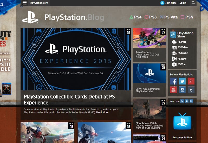Screen dimensions: 208x143
Task: Open the Bloodborne article thumbnail
Action: (x=149, y=109)
